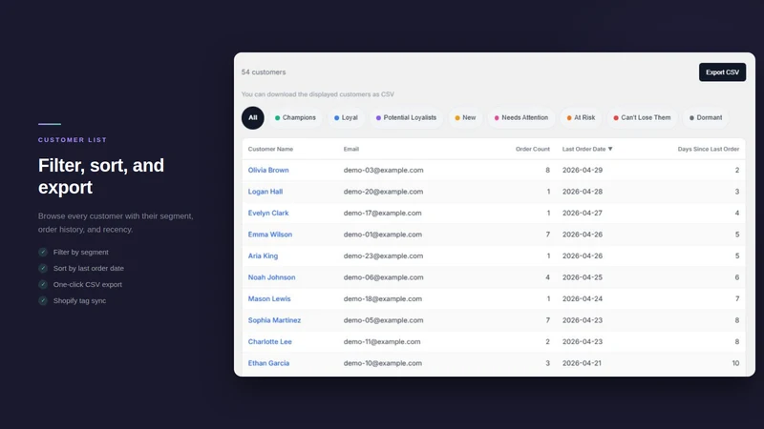Select email demo-11@example.com
The image size is (764, 429).
[382, 341]
